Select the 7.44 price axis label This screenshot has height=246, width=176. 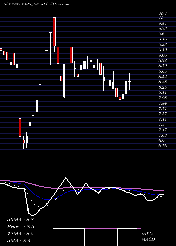tap(163, 119)
